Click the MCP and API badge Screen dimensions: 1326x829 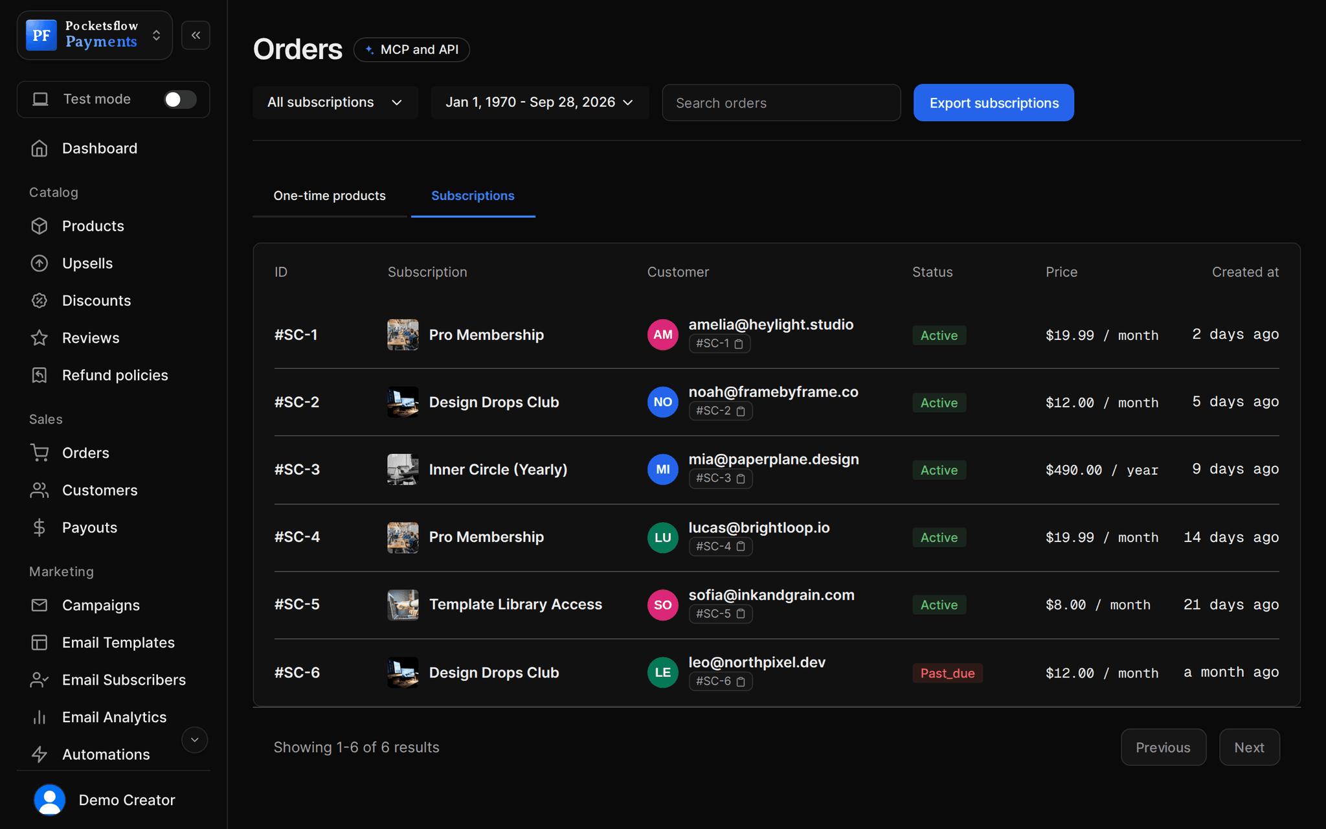coord(412,49)
